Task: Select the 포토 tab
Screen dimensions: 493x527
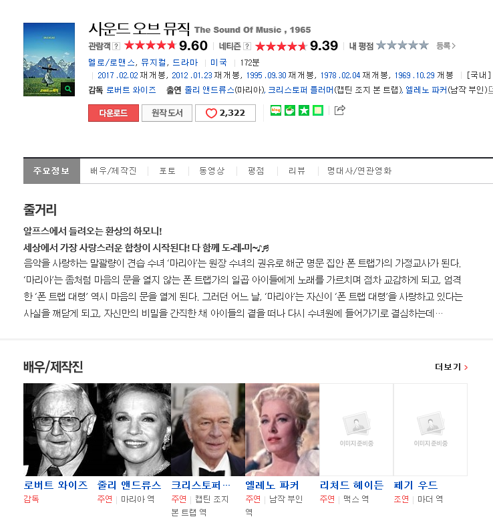Action: click(168, 171)
